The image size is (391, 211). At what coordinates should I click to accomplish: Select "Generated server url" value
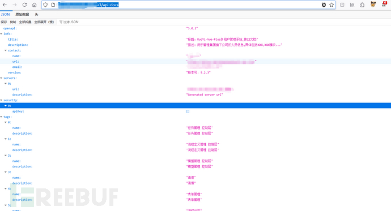pos(205,95)
